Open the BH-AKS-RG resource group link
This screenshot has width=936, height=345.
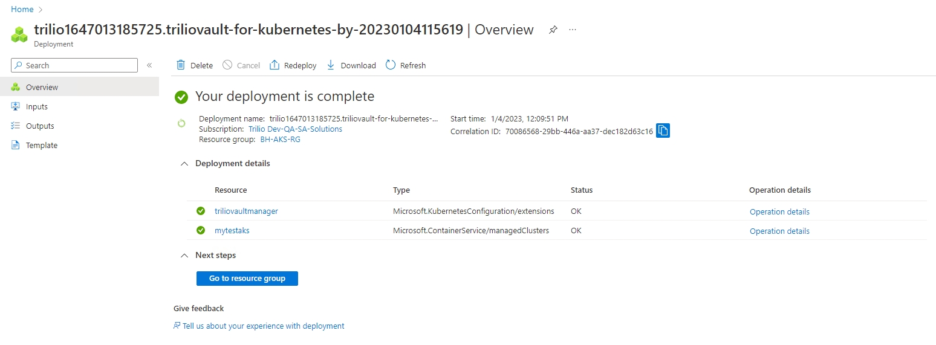tap(280, 140)
